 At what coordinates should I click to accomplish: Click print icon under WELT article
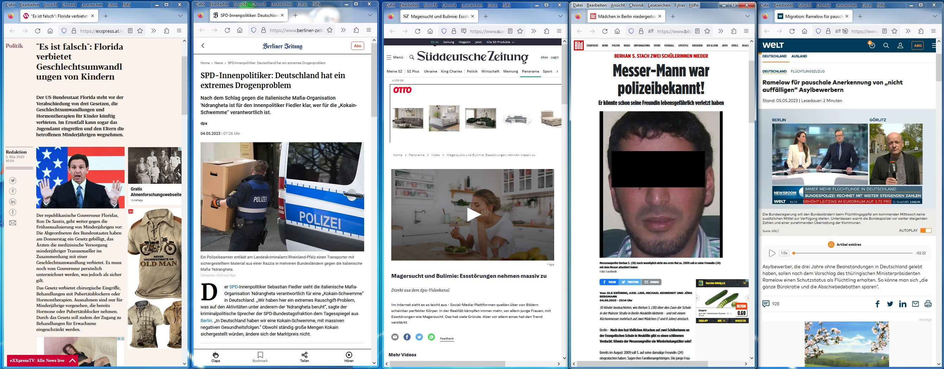(x=928, y=304)
